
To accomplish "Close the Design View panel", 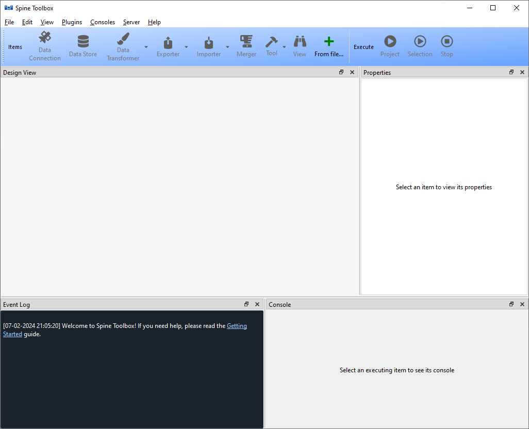I will pyautogui.click(x=352, y=72).
